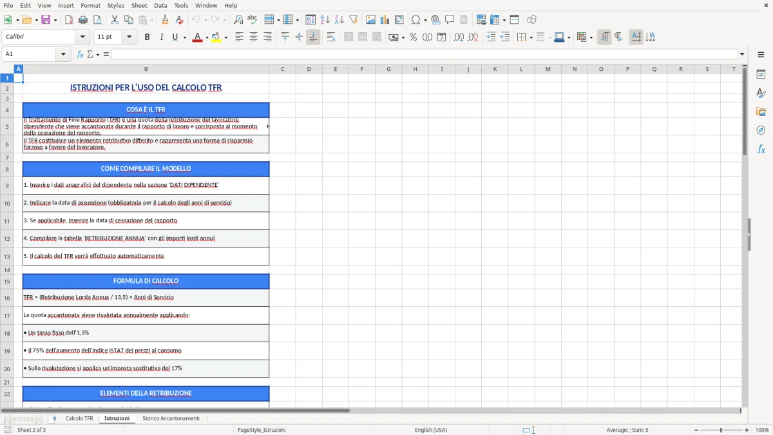Open sidebar Styles panel icon
The height and width of the screenshot is (435, 773).
coord(761,93)
